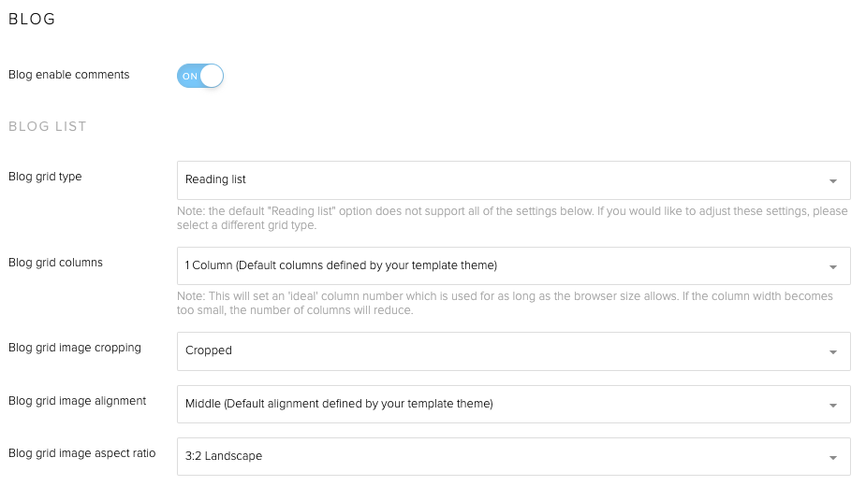866x486 pixels.
Task: Open the Blog grid type dropdown
Action: coord(513,179)
